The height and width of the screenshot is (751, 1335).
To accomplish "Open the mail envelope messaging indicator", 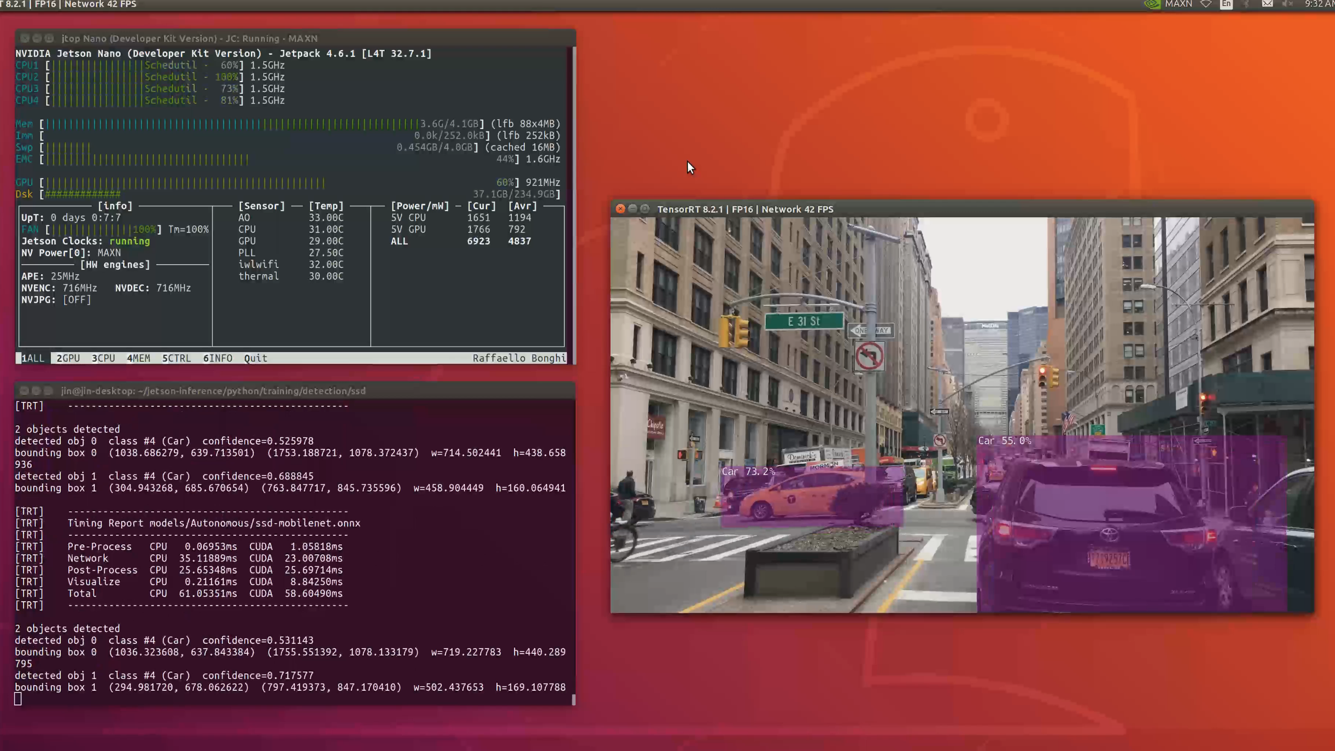I will click(x=1267, y=4).
